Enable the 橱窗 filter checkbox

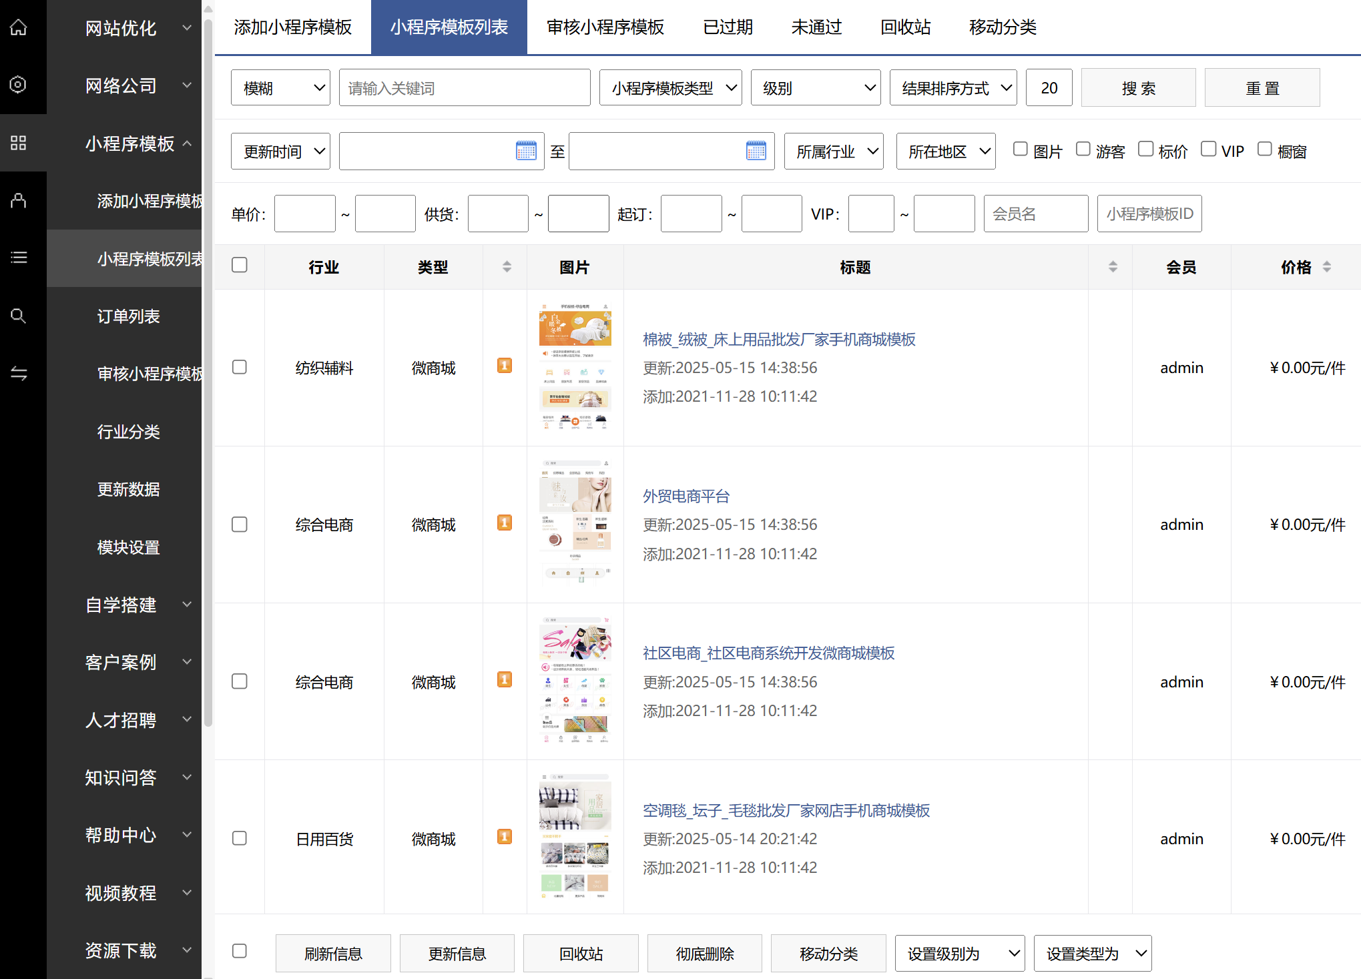1264,149
